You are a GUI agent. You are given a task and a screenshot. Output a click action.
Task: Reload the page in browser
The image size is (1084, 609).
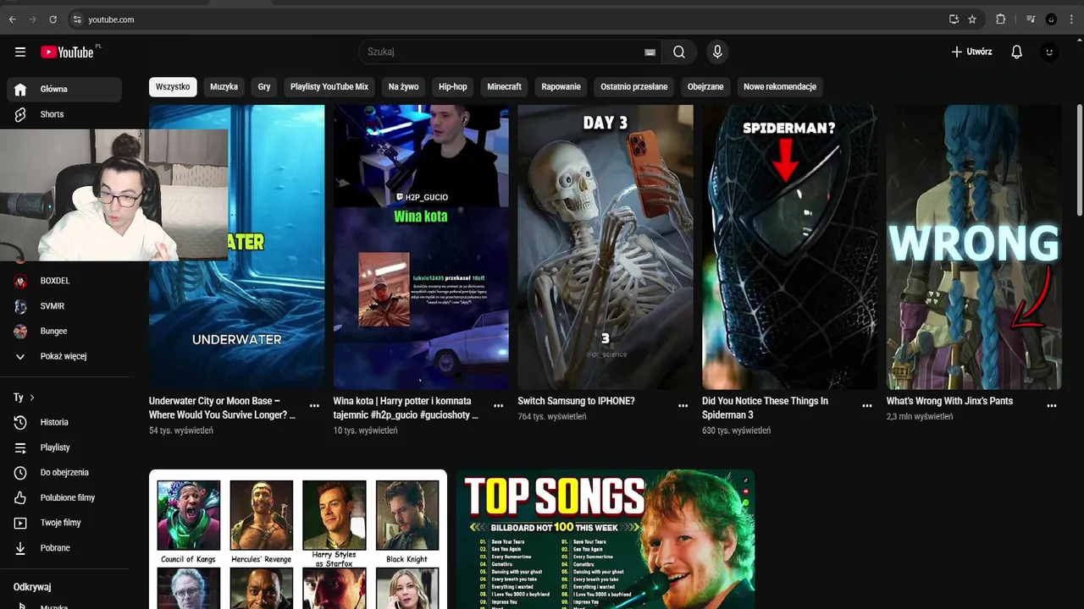pos(53,19)
